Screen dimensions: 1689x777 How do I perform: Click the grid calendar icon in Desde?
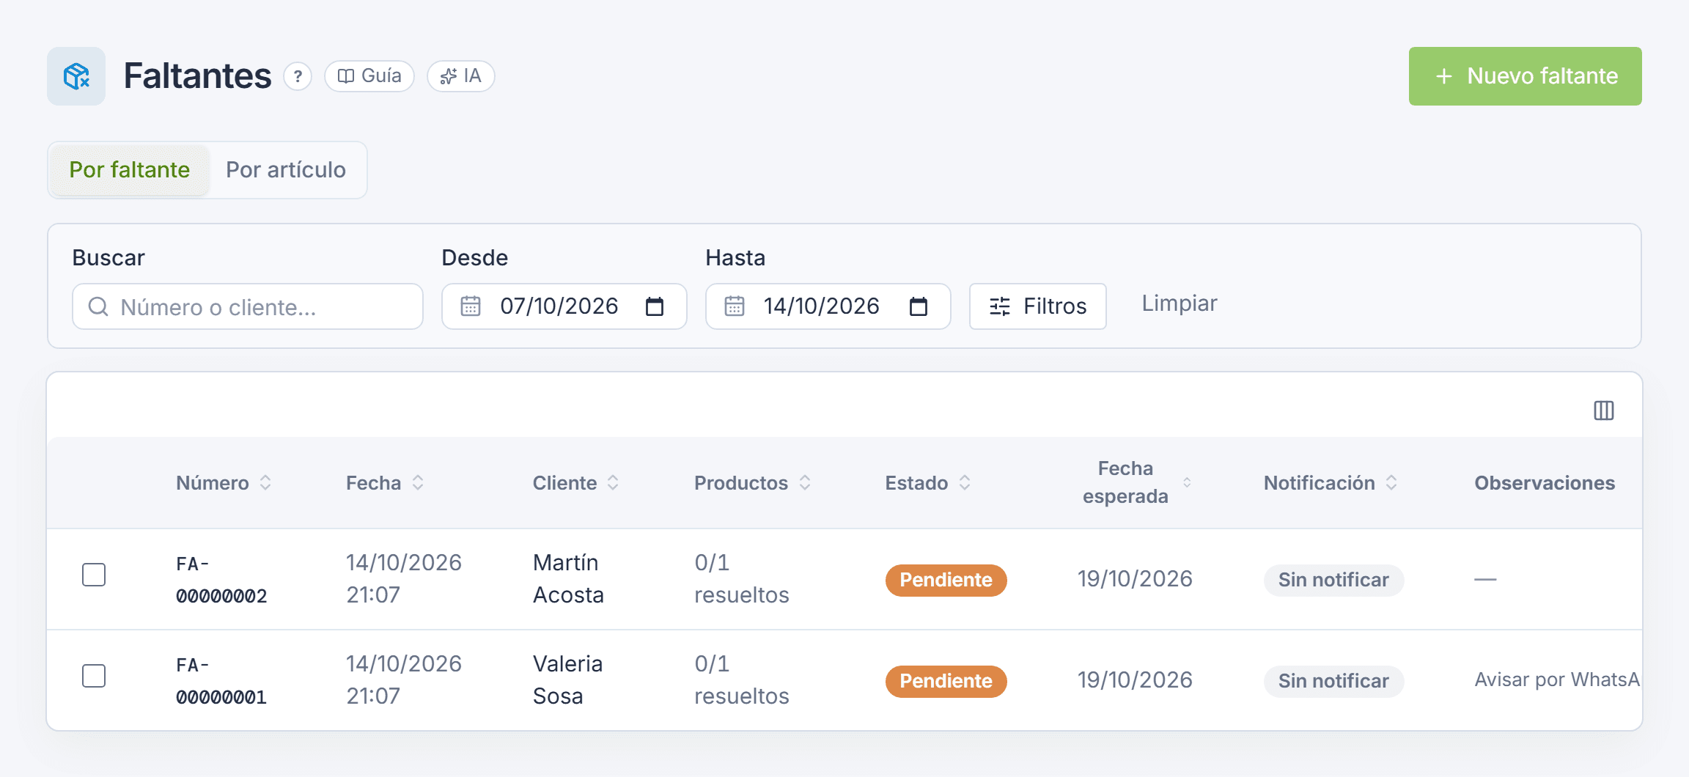tap(471, 306)
